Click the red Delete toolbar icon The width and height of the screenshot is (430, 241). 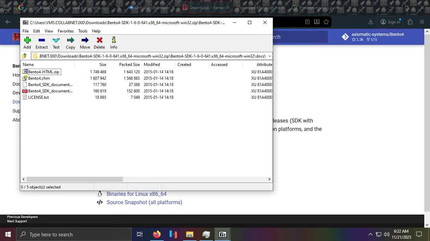pyautogui.click(x=99, y=40)
